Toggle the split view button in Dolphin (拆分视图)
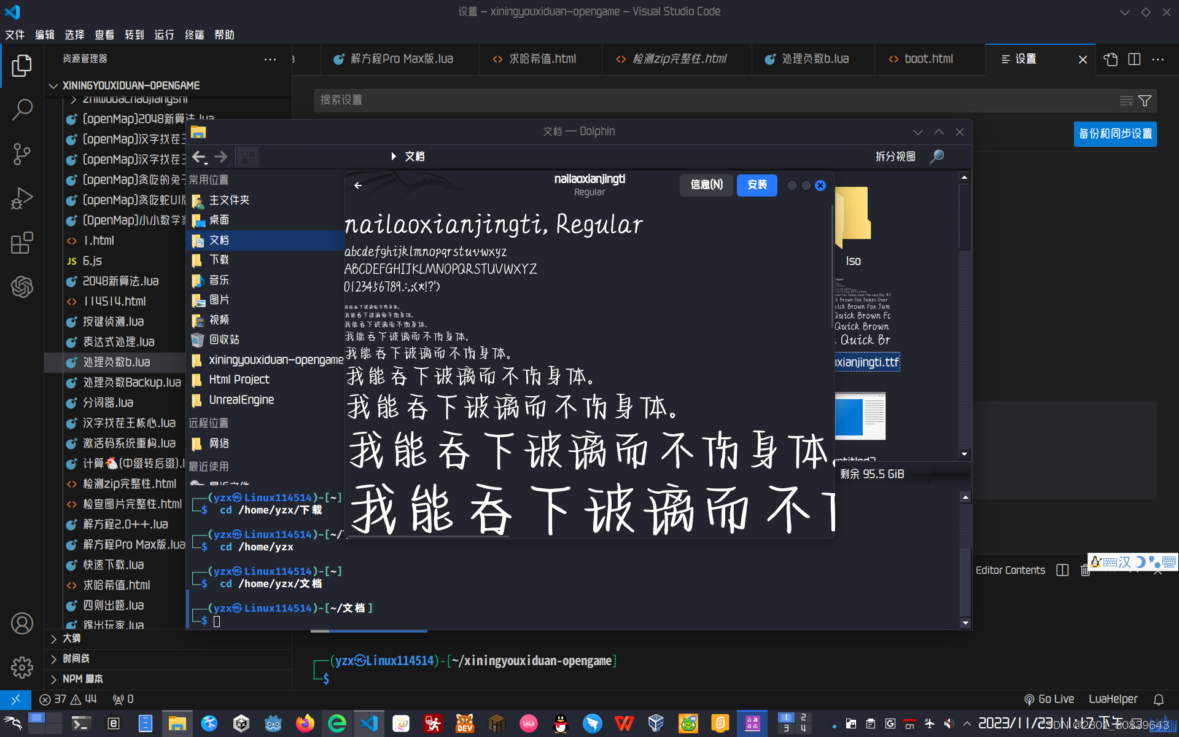Viewport: 1179px width, 737px height. click(895, 157)
